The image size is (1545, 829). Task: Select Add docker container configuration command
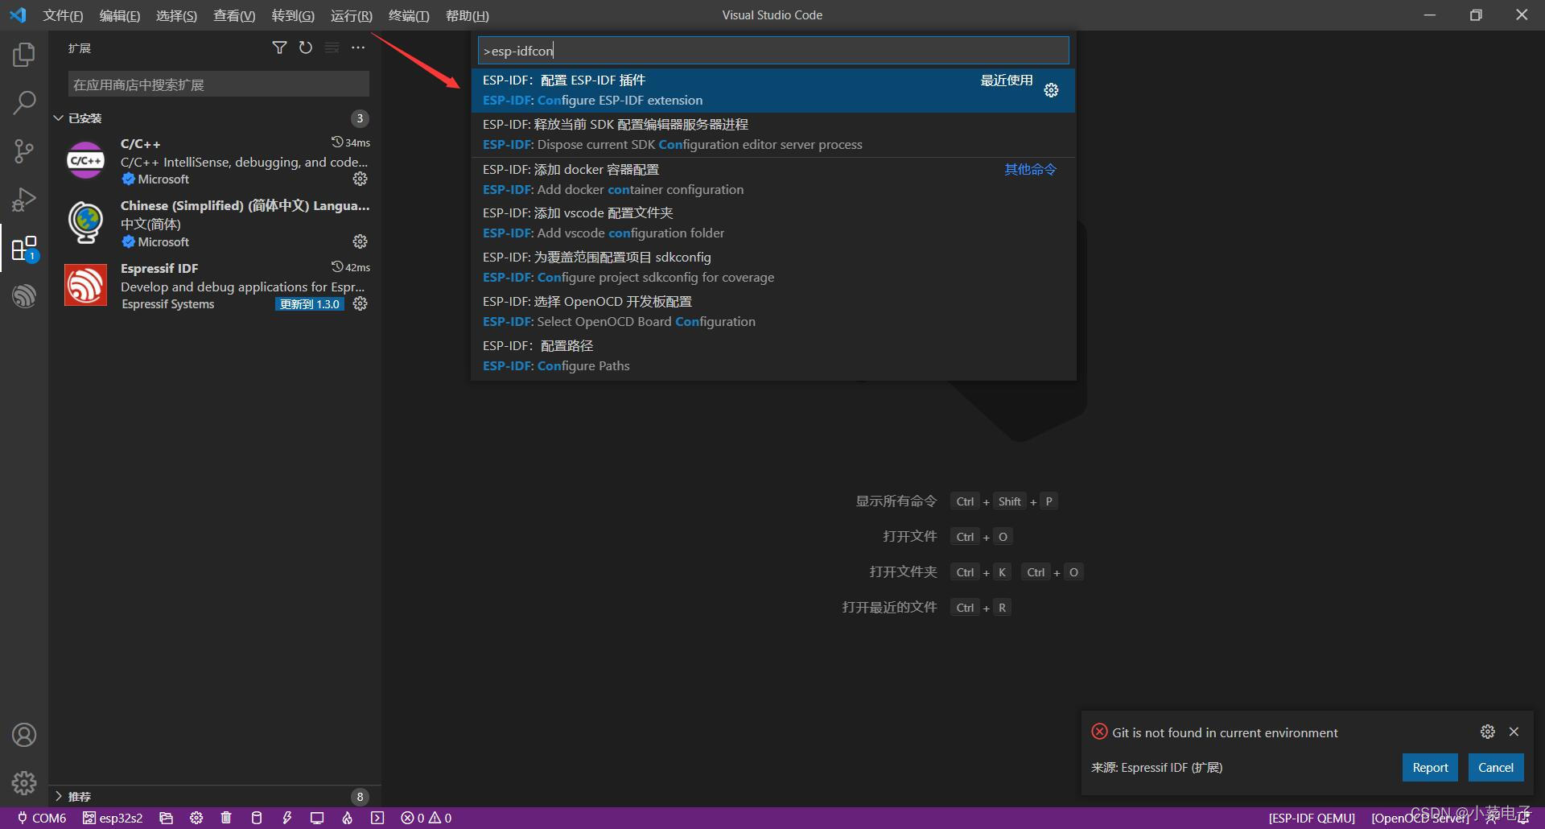pos(773,179)
